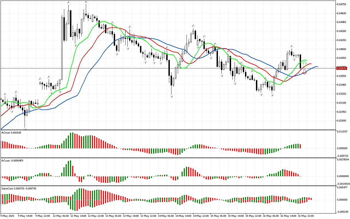Select the down fractal below 14 May low candle
The height and width of the screenshot is (219, 350).
tap(172, 97)
